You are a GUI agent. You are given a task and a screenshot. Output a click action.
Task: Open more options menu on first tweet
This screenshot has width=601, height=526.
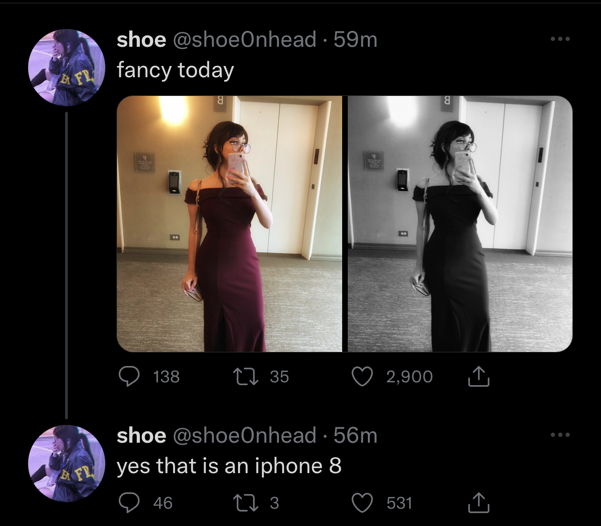(x=560, y=39)
